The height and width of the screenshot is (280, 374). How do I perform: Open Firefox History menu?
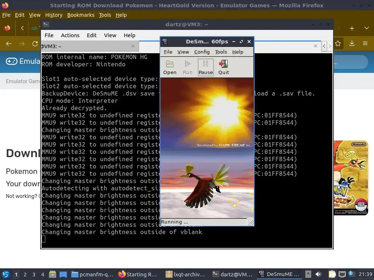coord(54,15)
